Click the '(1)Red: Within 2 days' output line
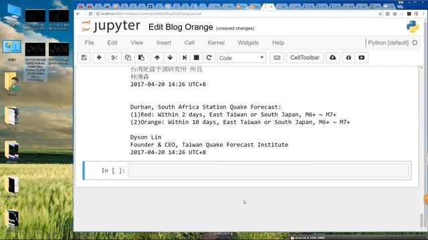The height and width of the screenshot is (240, 428). click(233, 115)
